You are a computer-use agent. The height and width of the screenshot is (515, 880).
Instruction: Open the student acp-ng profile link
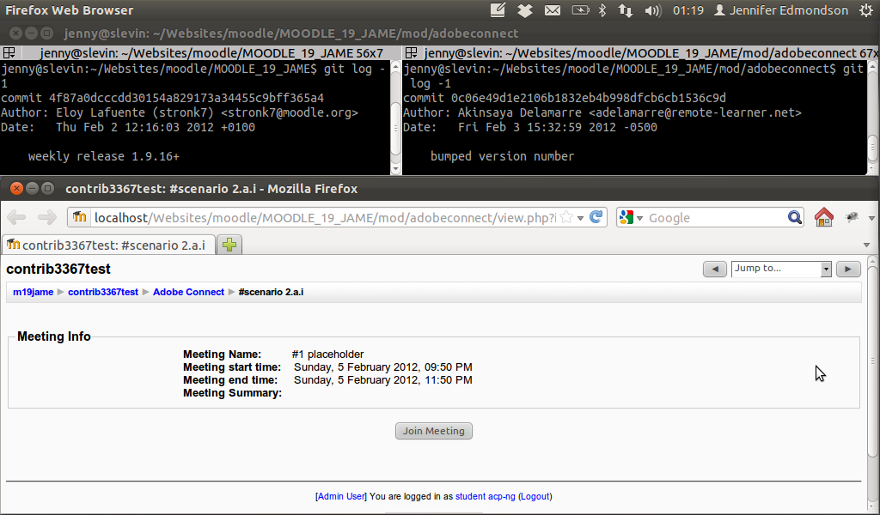[486, 496]
